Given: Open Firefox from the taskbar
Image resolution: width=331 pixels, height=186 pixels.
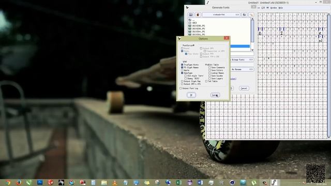Looking at the screenshot, I should [x=19, y=182].
